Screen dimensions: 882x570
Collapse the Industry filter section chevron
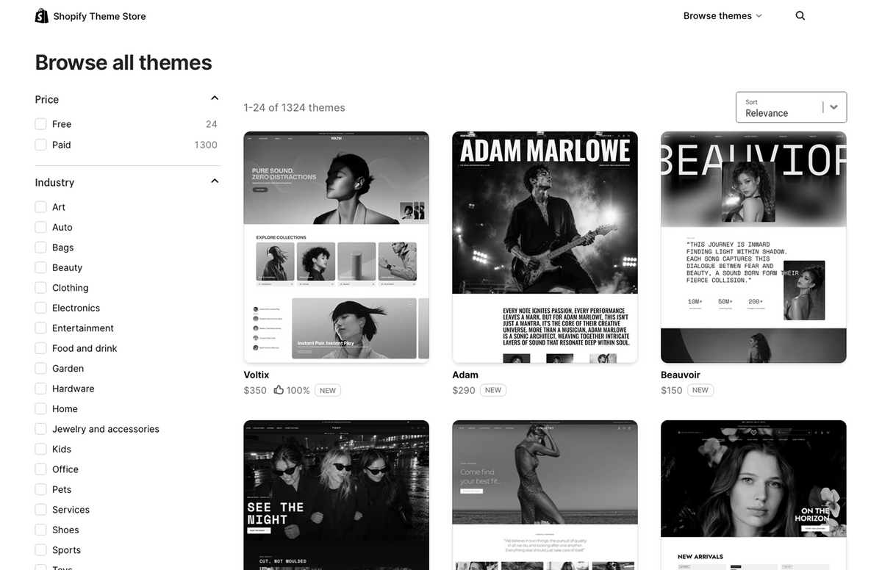click(x=215, y=181)
